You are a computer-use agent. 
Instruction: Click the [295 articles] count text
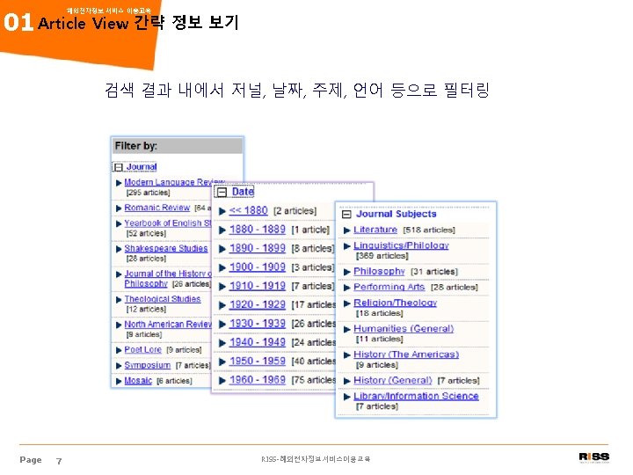click(x=148, y=193)
